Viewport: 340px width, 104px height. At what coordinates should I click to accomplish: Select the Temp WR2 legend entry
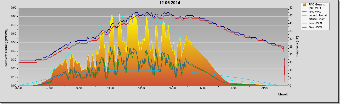pos(315,27)
